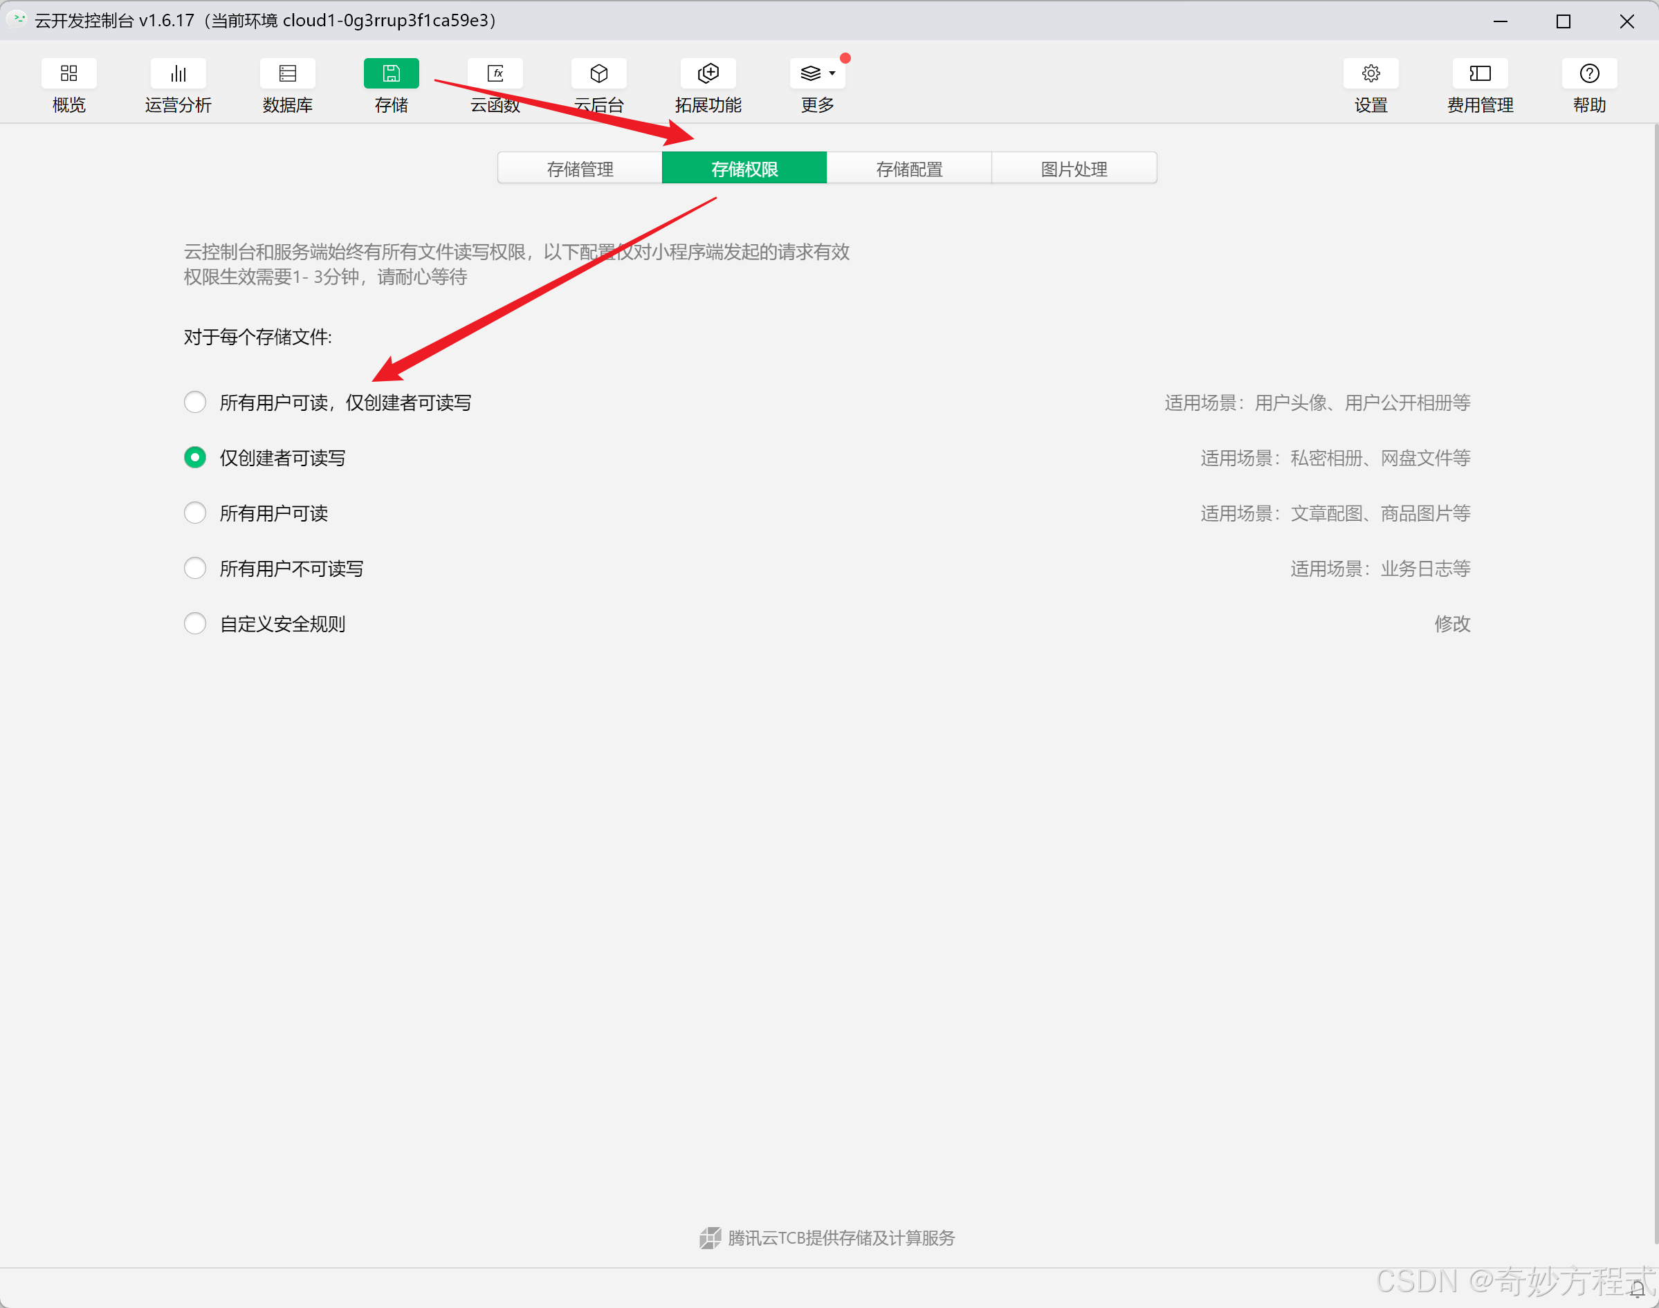Viewport: 1659px width, 1308px height.
Task: Open 费用管理 billing icon
Action: 1480,73
